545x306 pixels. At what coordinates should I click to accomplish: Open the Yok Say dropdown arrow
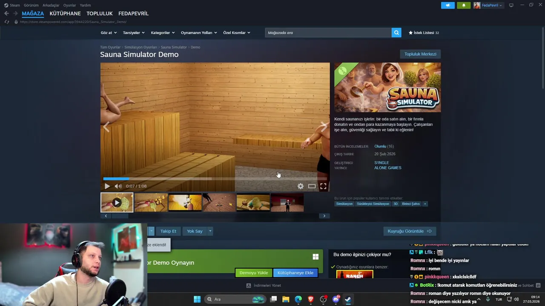point(210,231)
